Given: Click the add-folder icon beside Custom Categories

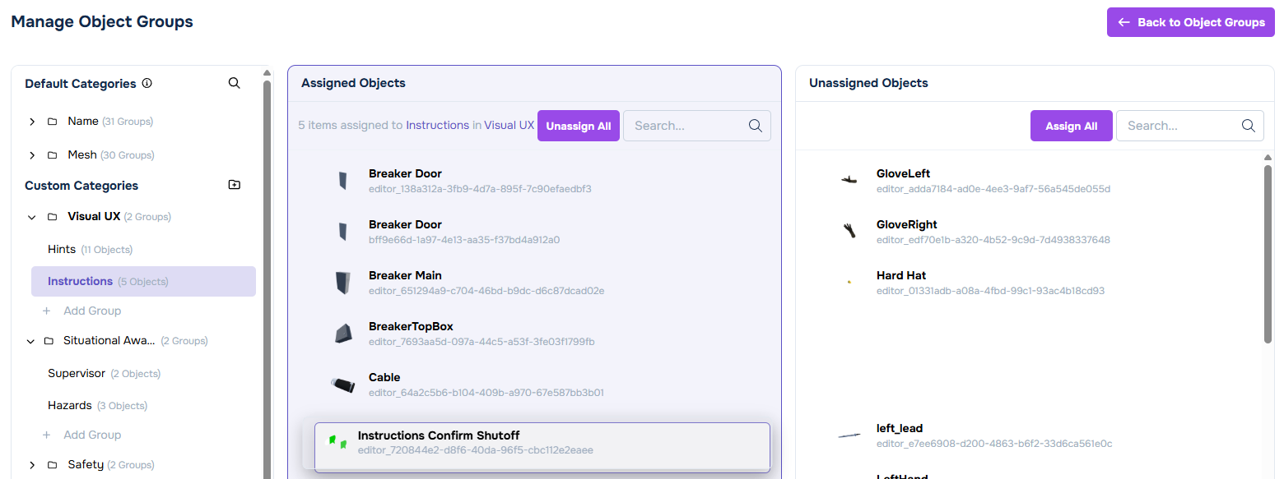Looking at the screenshot, I should pos(235,185).
